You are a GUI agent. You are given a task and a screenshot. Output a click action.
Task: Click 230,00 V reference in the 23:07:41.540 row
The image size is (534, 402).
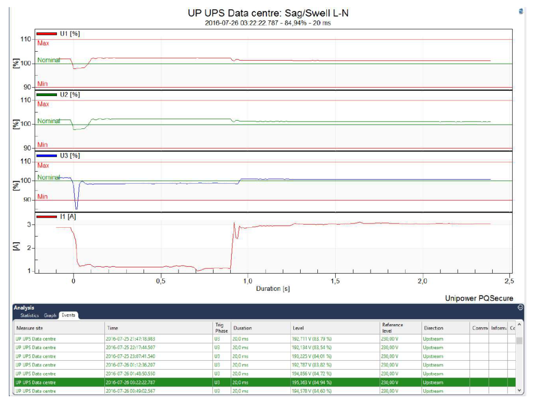389,357
